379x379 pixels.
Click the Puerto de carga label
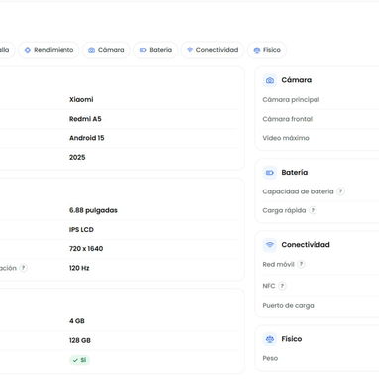288,305
